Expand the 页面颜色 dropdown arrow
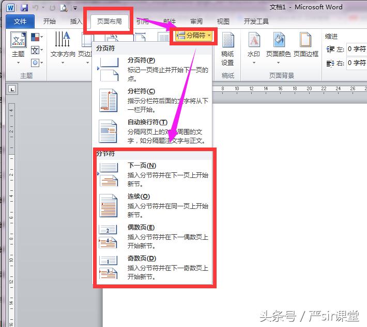367x327 pixels. [x=278, y=62]
